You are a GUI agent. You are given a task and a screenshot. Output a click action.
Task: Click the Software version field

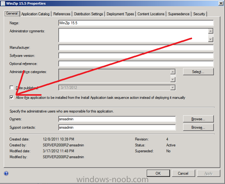coord(136,56)
